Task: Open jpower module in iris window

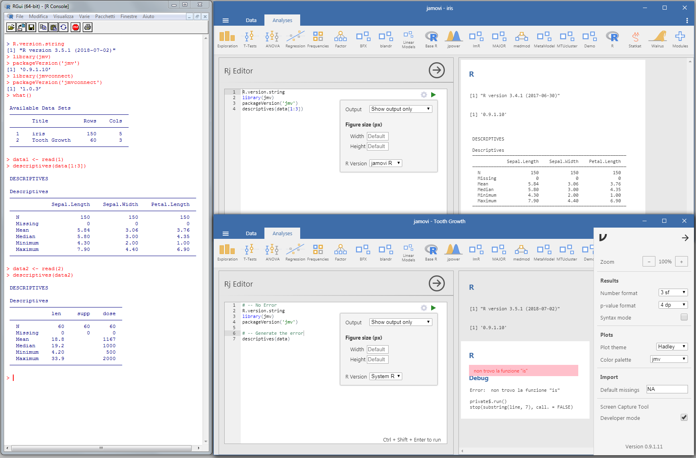Action: pyautogui.click(x=454, y=39)
